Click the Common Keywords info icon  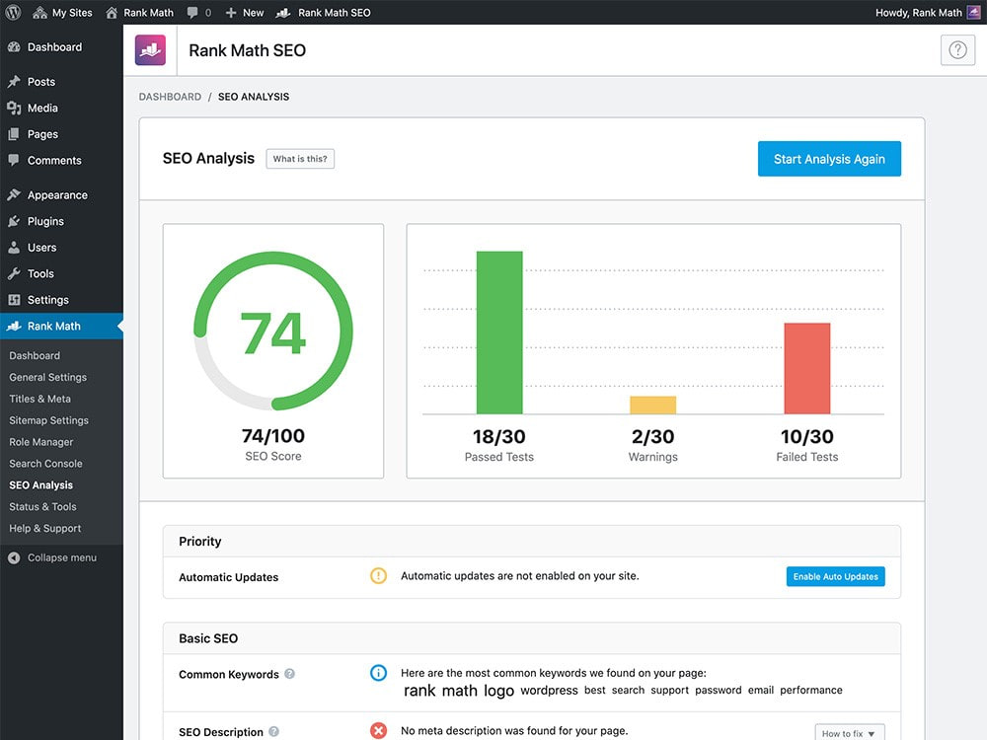[378, 673]
